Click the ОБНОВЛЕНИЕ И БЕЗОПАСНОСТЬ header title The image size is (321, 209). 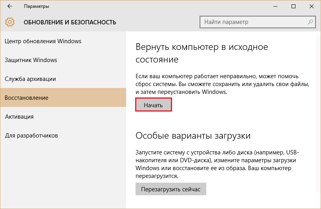point(70,22)
